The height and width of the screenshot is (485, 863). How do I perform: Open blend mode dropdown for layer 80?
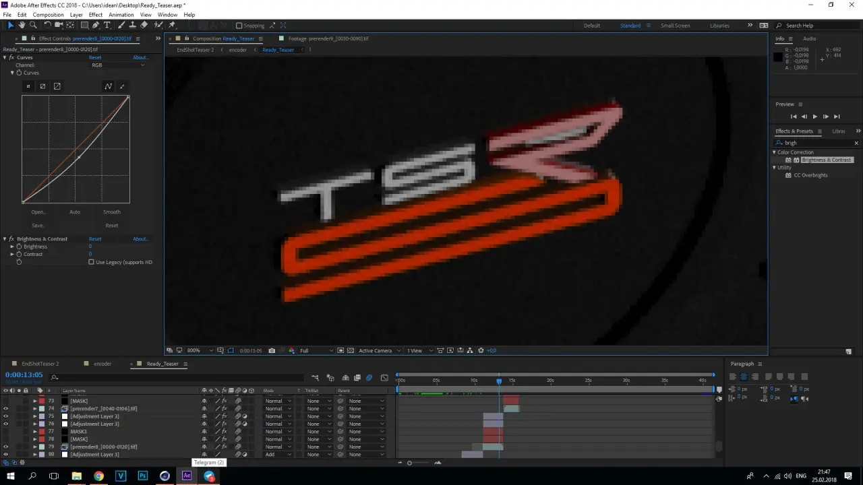278,455
